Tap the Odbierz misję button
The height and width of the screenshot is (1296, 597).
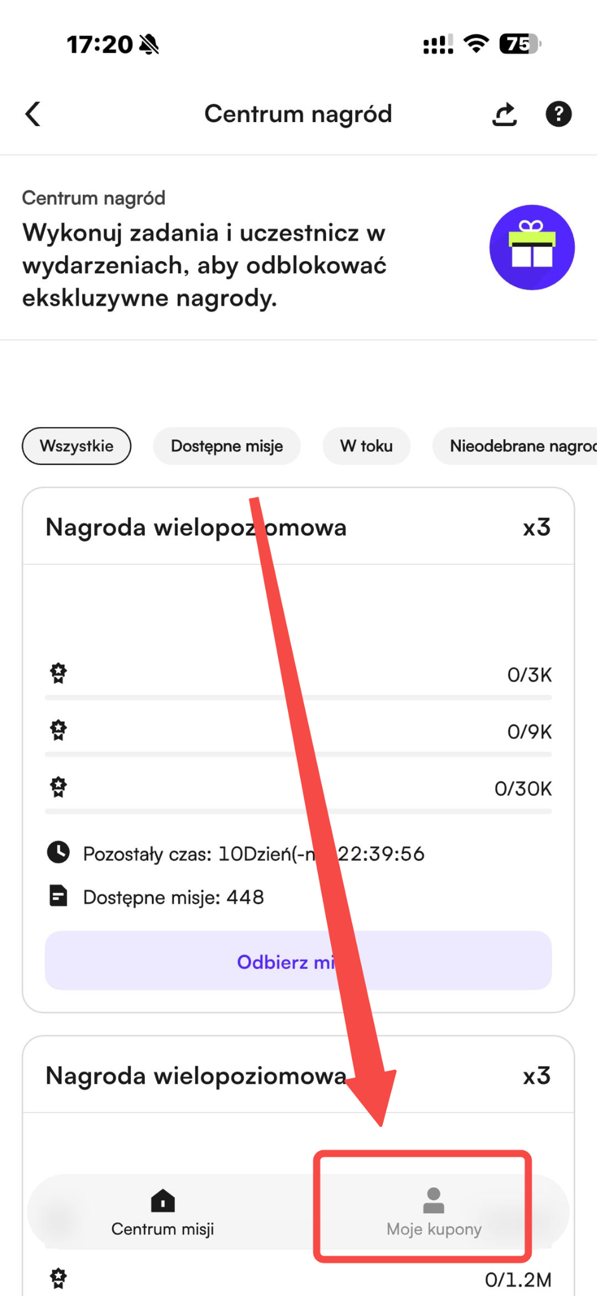[x=298, y=961]
